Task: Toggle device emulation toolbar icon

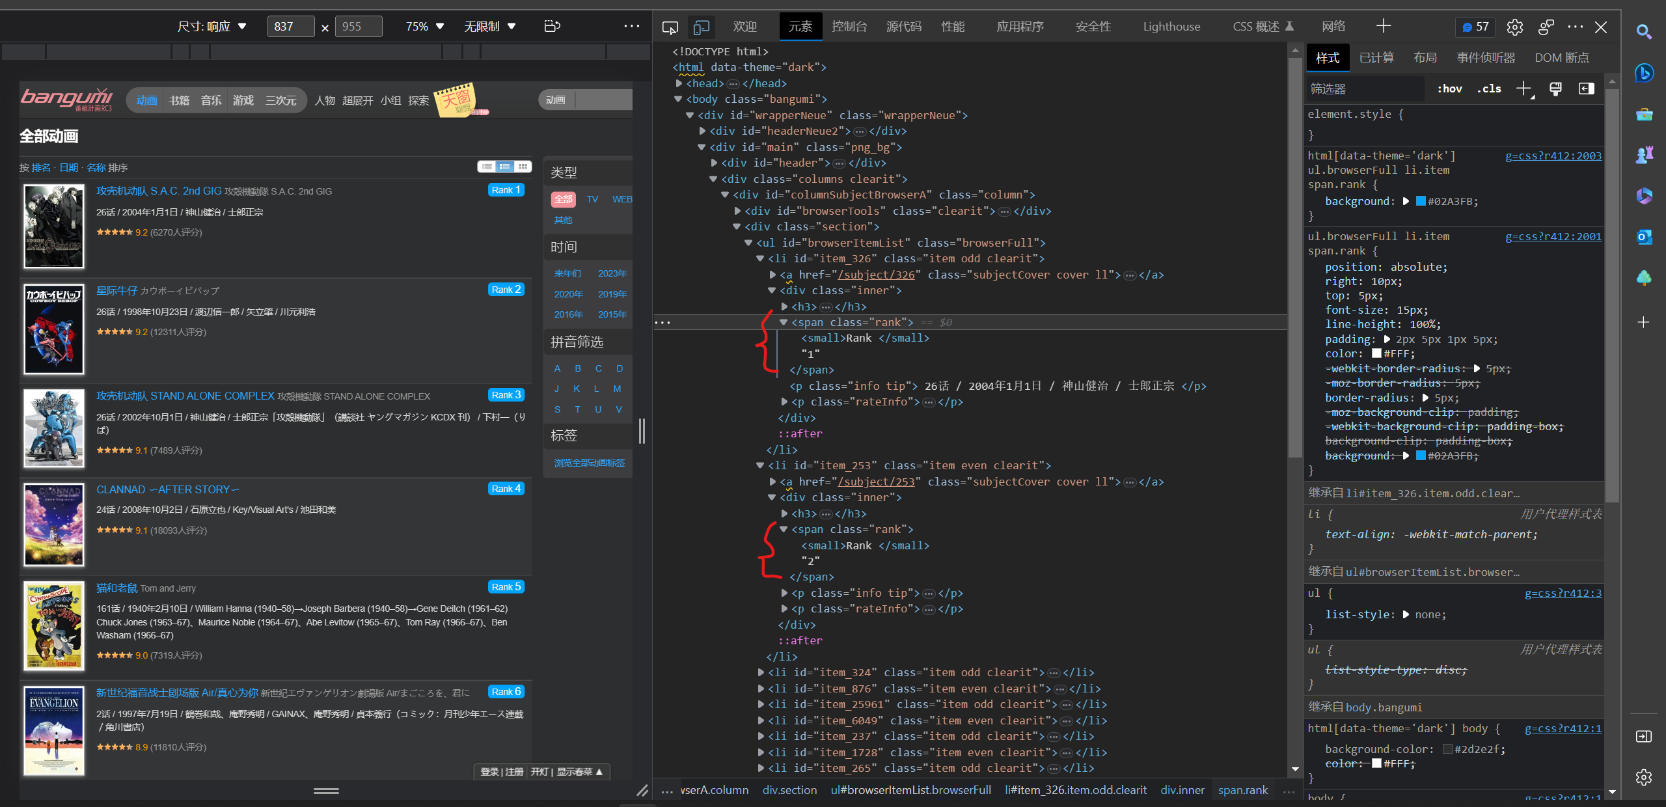Action: (701, 27)
